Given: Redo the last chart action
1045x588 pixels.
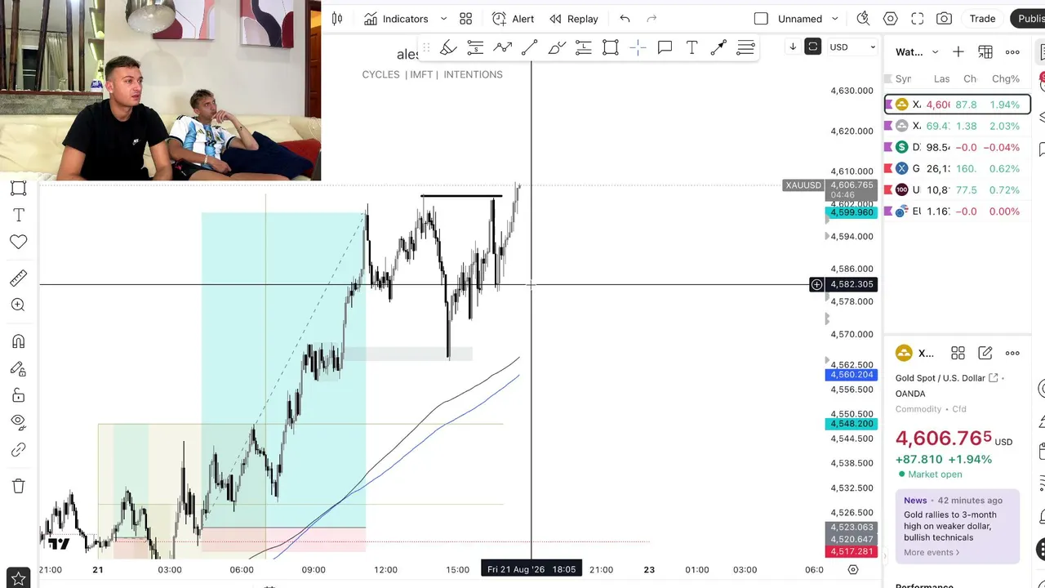Looking at the screenshot, I should coord(651,19).
